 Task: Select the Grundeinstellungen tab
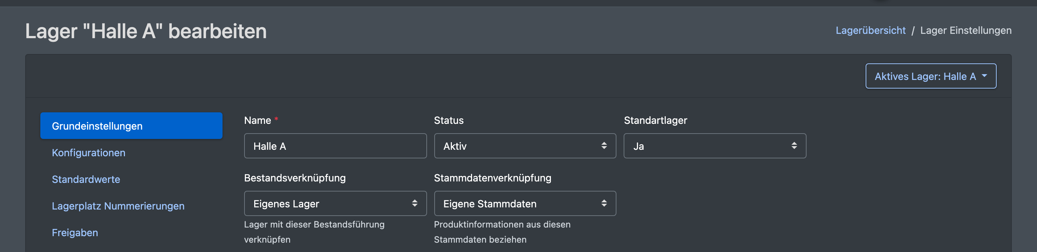point(131,126)
